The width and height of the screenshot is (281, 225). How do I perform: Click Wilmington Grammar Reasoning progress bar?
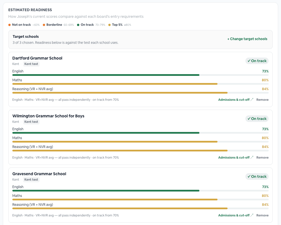[140, 151]
